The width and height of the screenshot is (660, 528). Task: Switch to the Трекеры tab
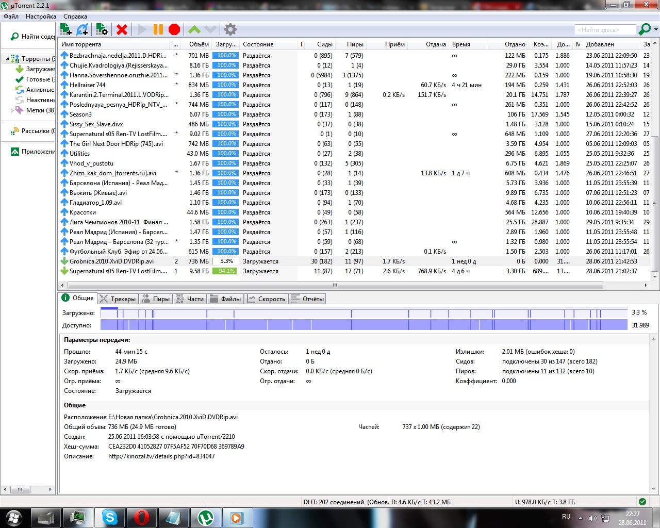[118, 299]
